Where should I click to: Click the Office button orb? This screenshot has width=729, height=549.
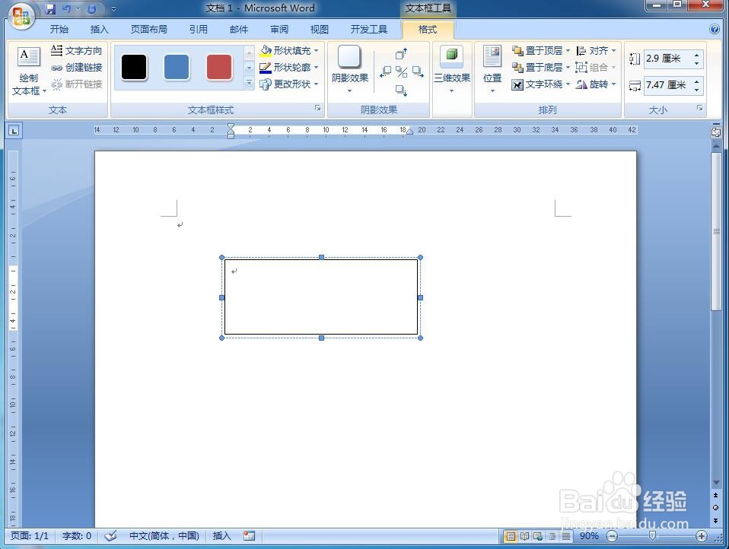coord(21,17)
